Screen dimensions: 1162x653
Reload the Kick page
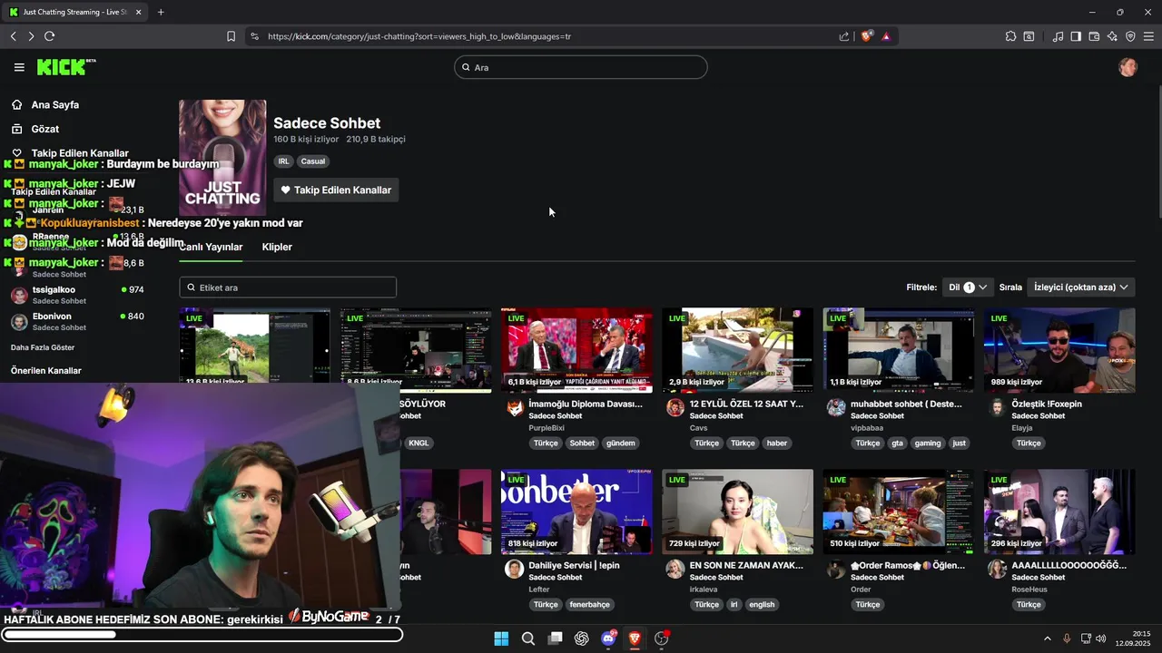point(49,36)
